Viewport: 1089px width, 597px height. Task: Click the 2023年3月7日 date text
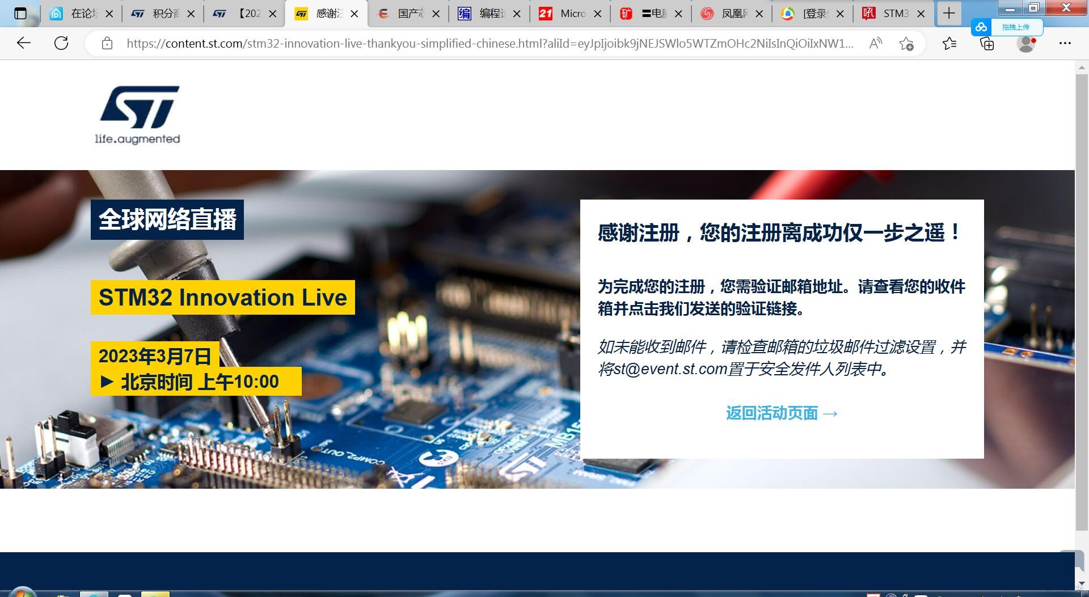155,356
